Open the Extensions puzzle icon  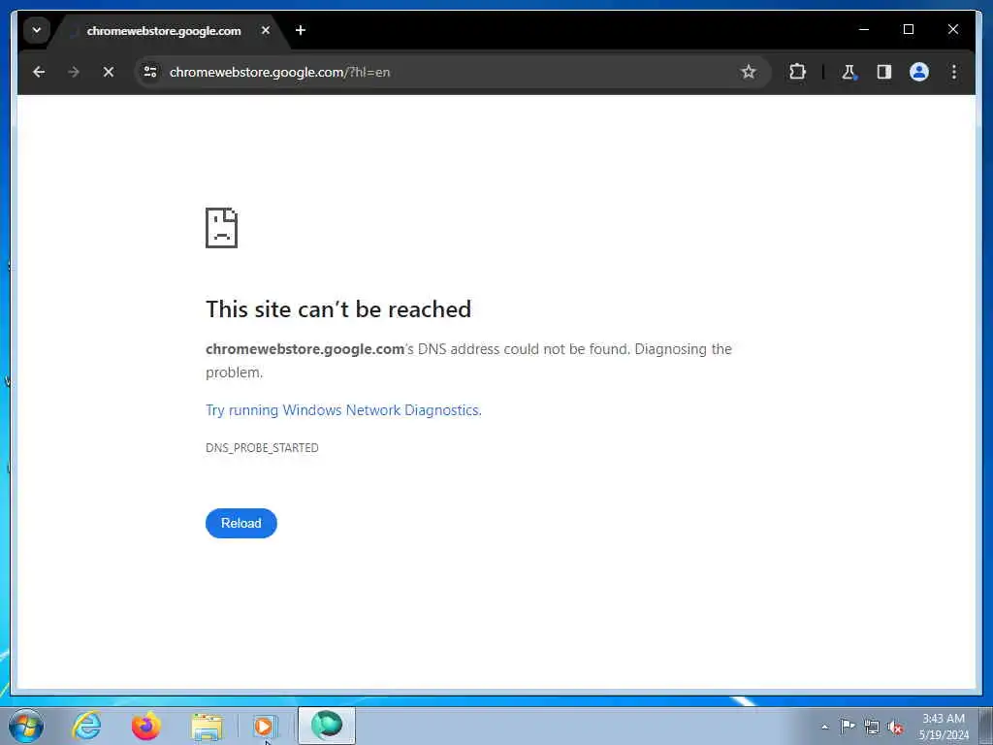pos(797,72)
